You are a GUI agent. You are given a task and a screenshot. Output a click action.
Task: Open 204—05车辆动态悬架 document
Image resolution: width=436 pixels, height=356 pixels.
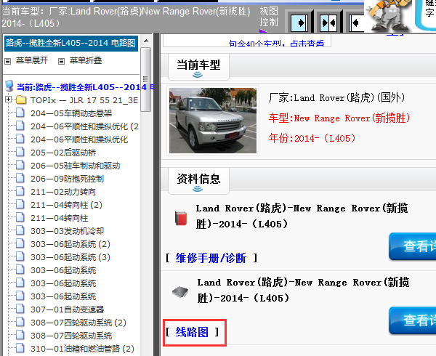71,113
